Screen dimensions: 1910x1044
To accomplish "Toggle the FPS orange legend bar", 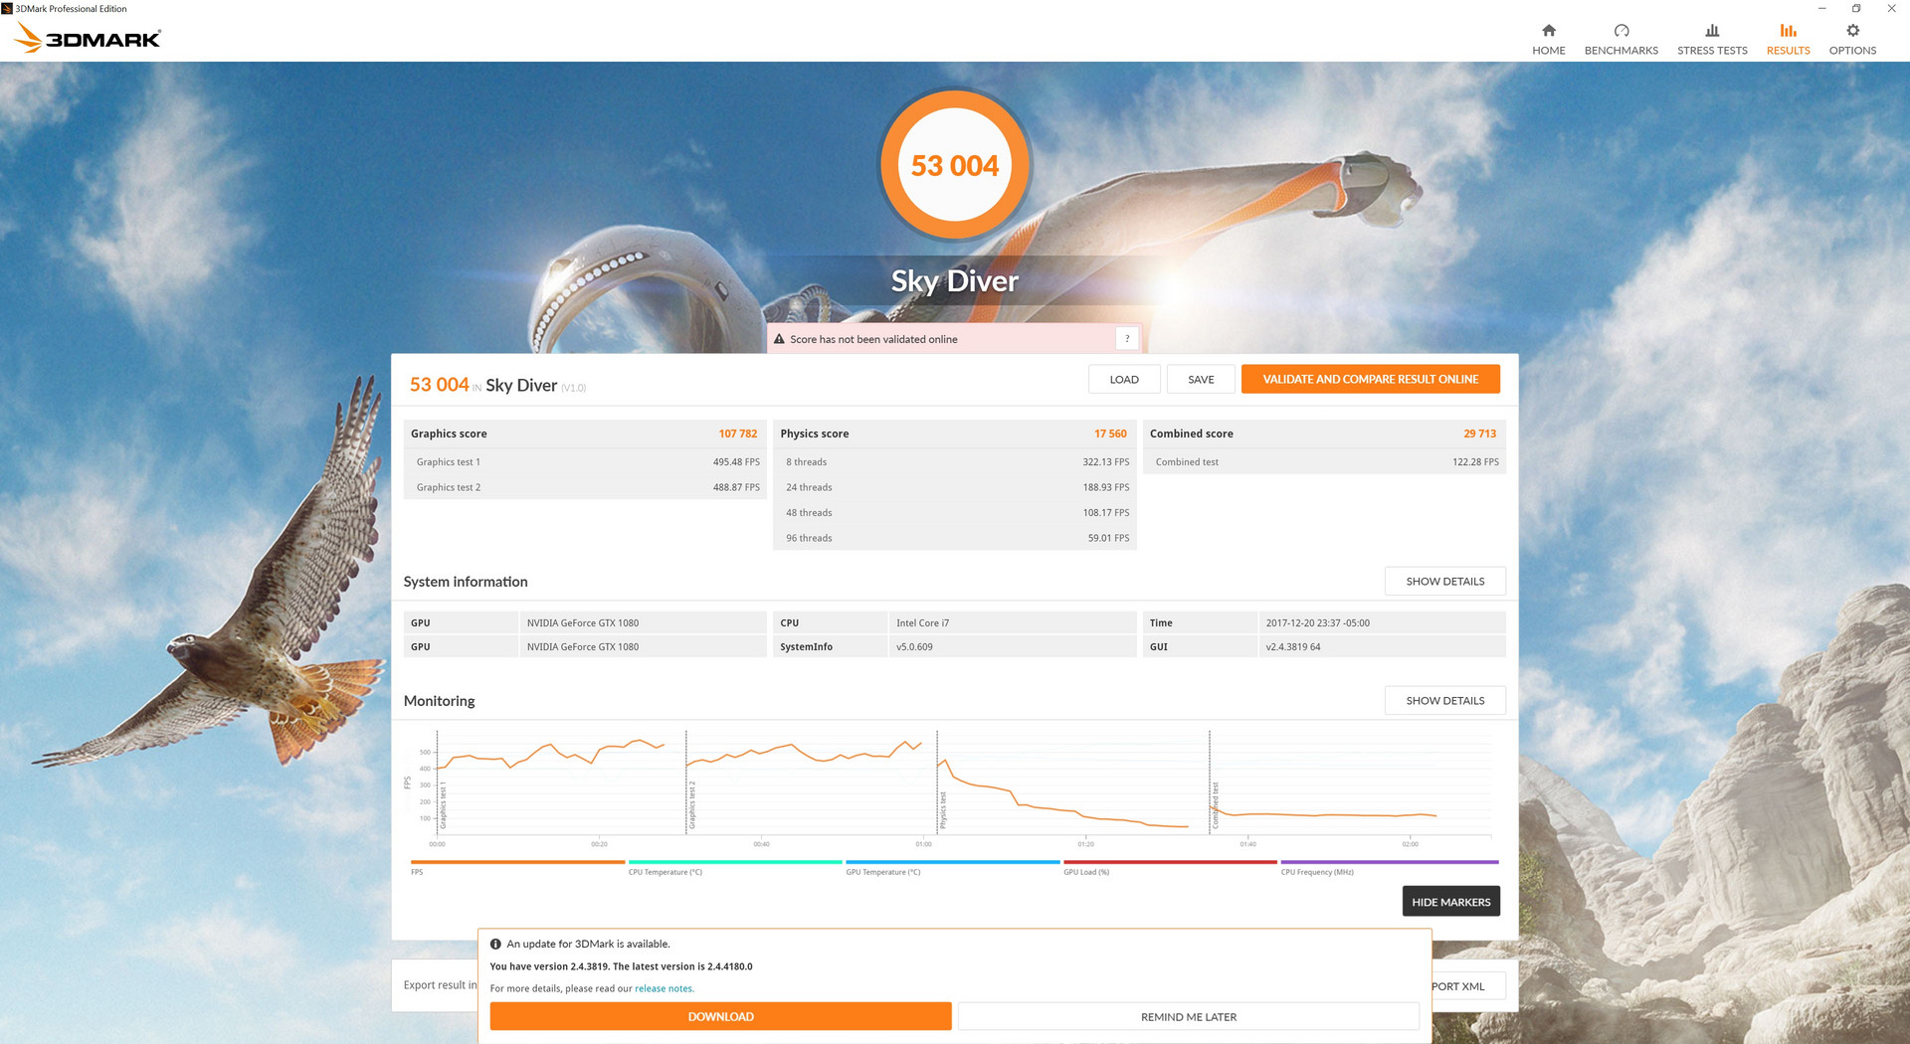I will pos(517,862).
